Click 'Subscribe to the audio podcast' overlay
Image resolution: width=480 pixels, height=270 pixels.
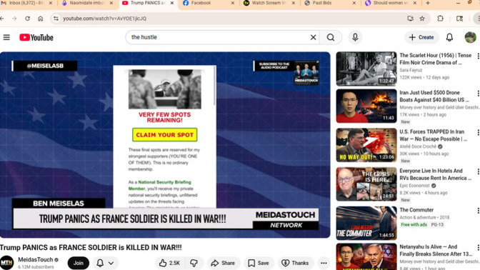tap(286, 72)
